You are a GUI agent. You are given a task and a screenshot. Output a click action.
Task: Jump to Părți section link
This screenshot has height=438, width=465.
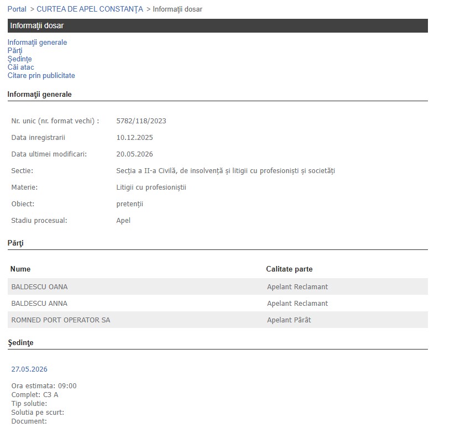tap(15, 51)
